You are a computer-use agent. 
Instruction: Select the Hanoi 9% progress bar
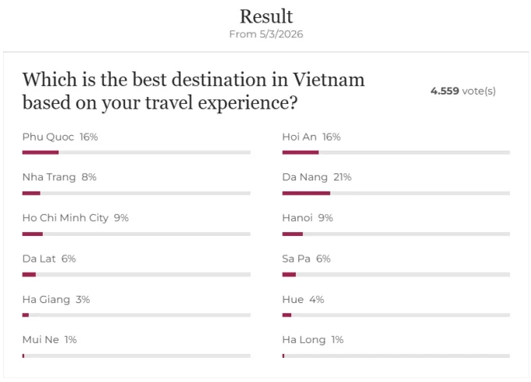click(x=396, y=234)
